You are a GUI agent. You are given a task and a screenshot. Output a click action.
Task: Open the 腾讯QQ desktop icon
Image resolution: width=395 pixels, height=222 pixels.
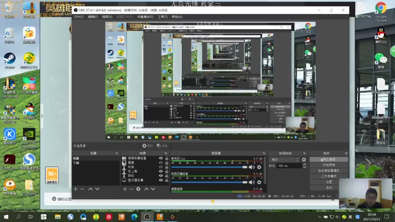[381, 35]
